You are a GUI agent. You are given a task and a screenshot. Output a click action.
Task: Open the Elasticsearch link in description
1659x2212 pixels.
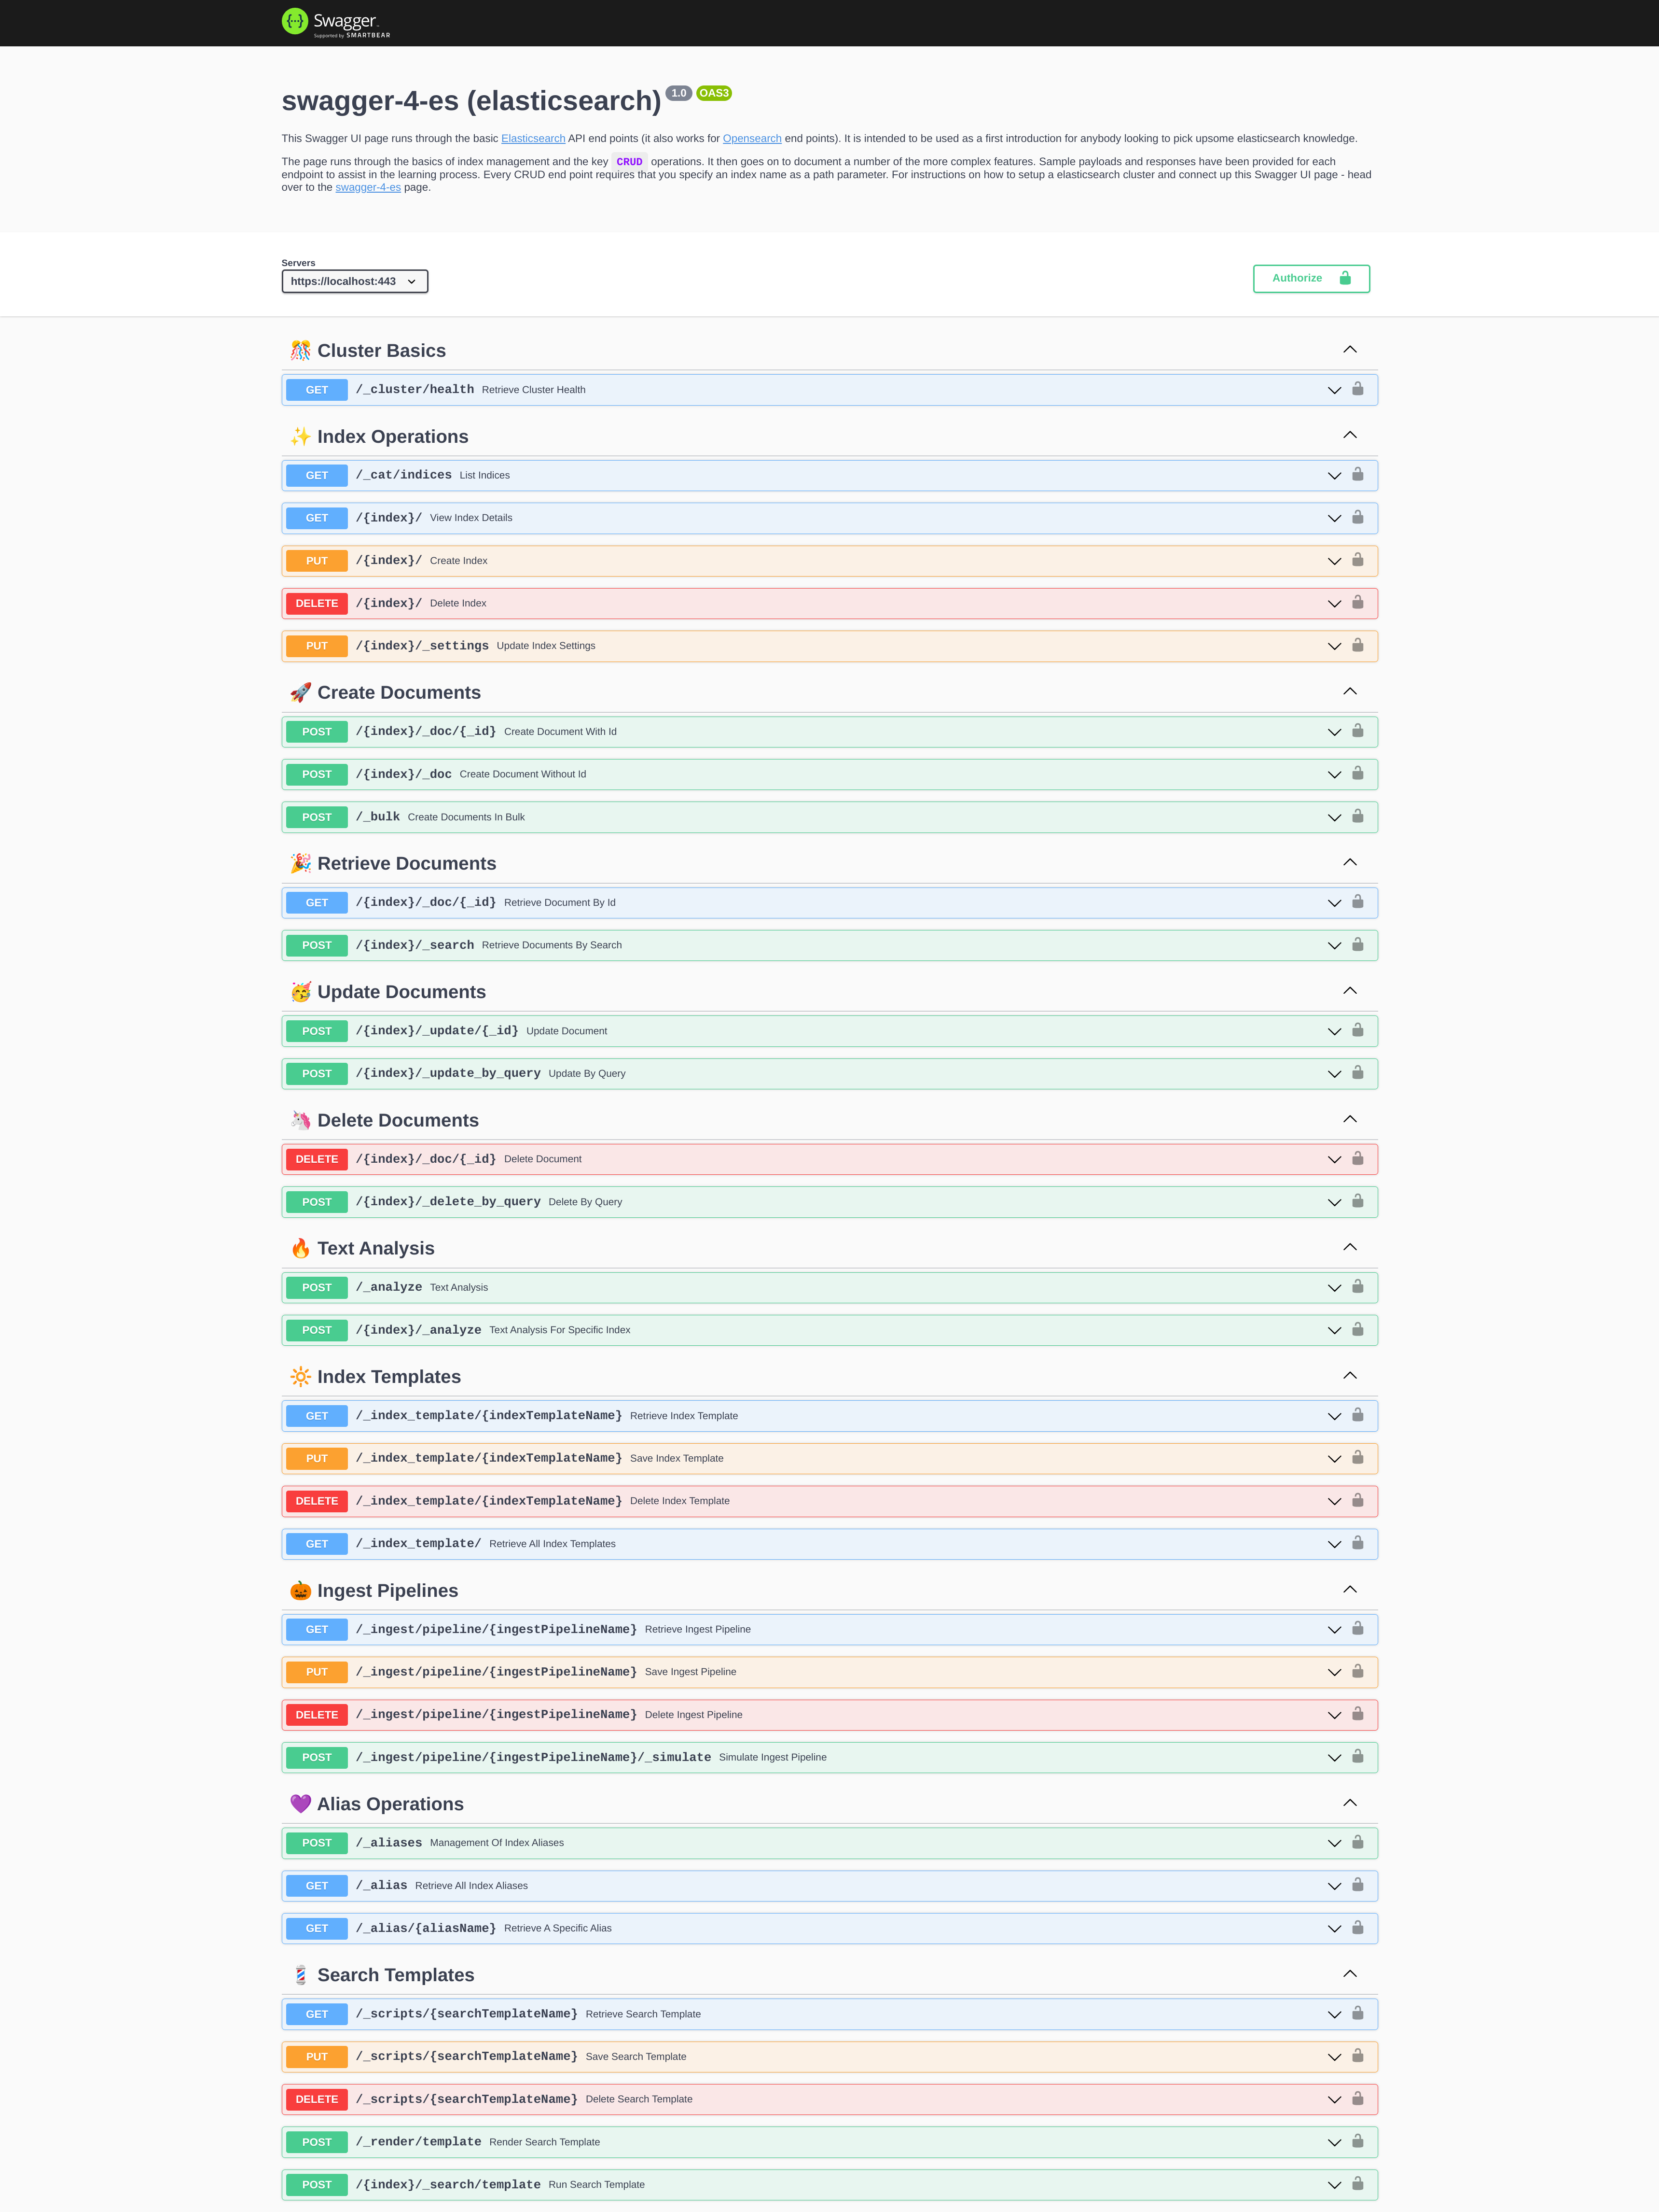533,138
